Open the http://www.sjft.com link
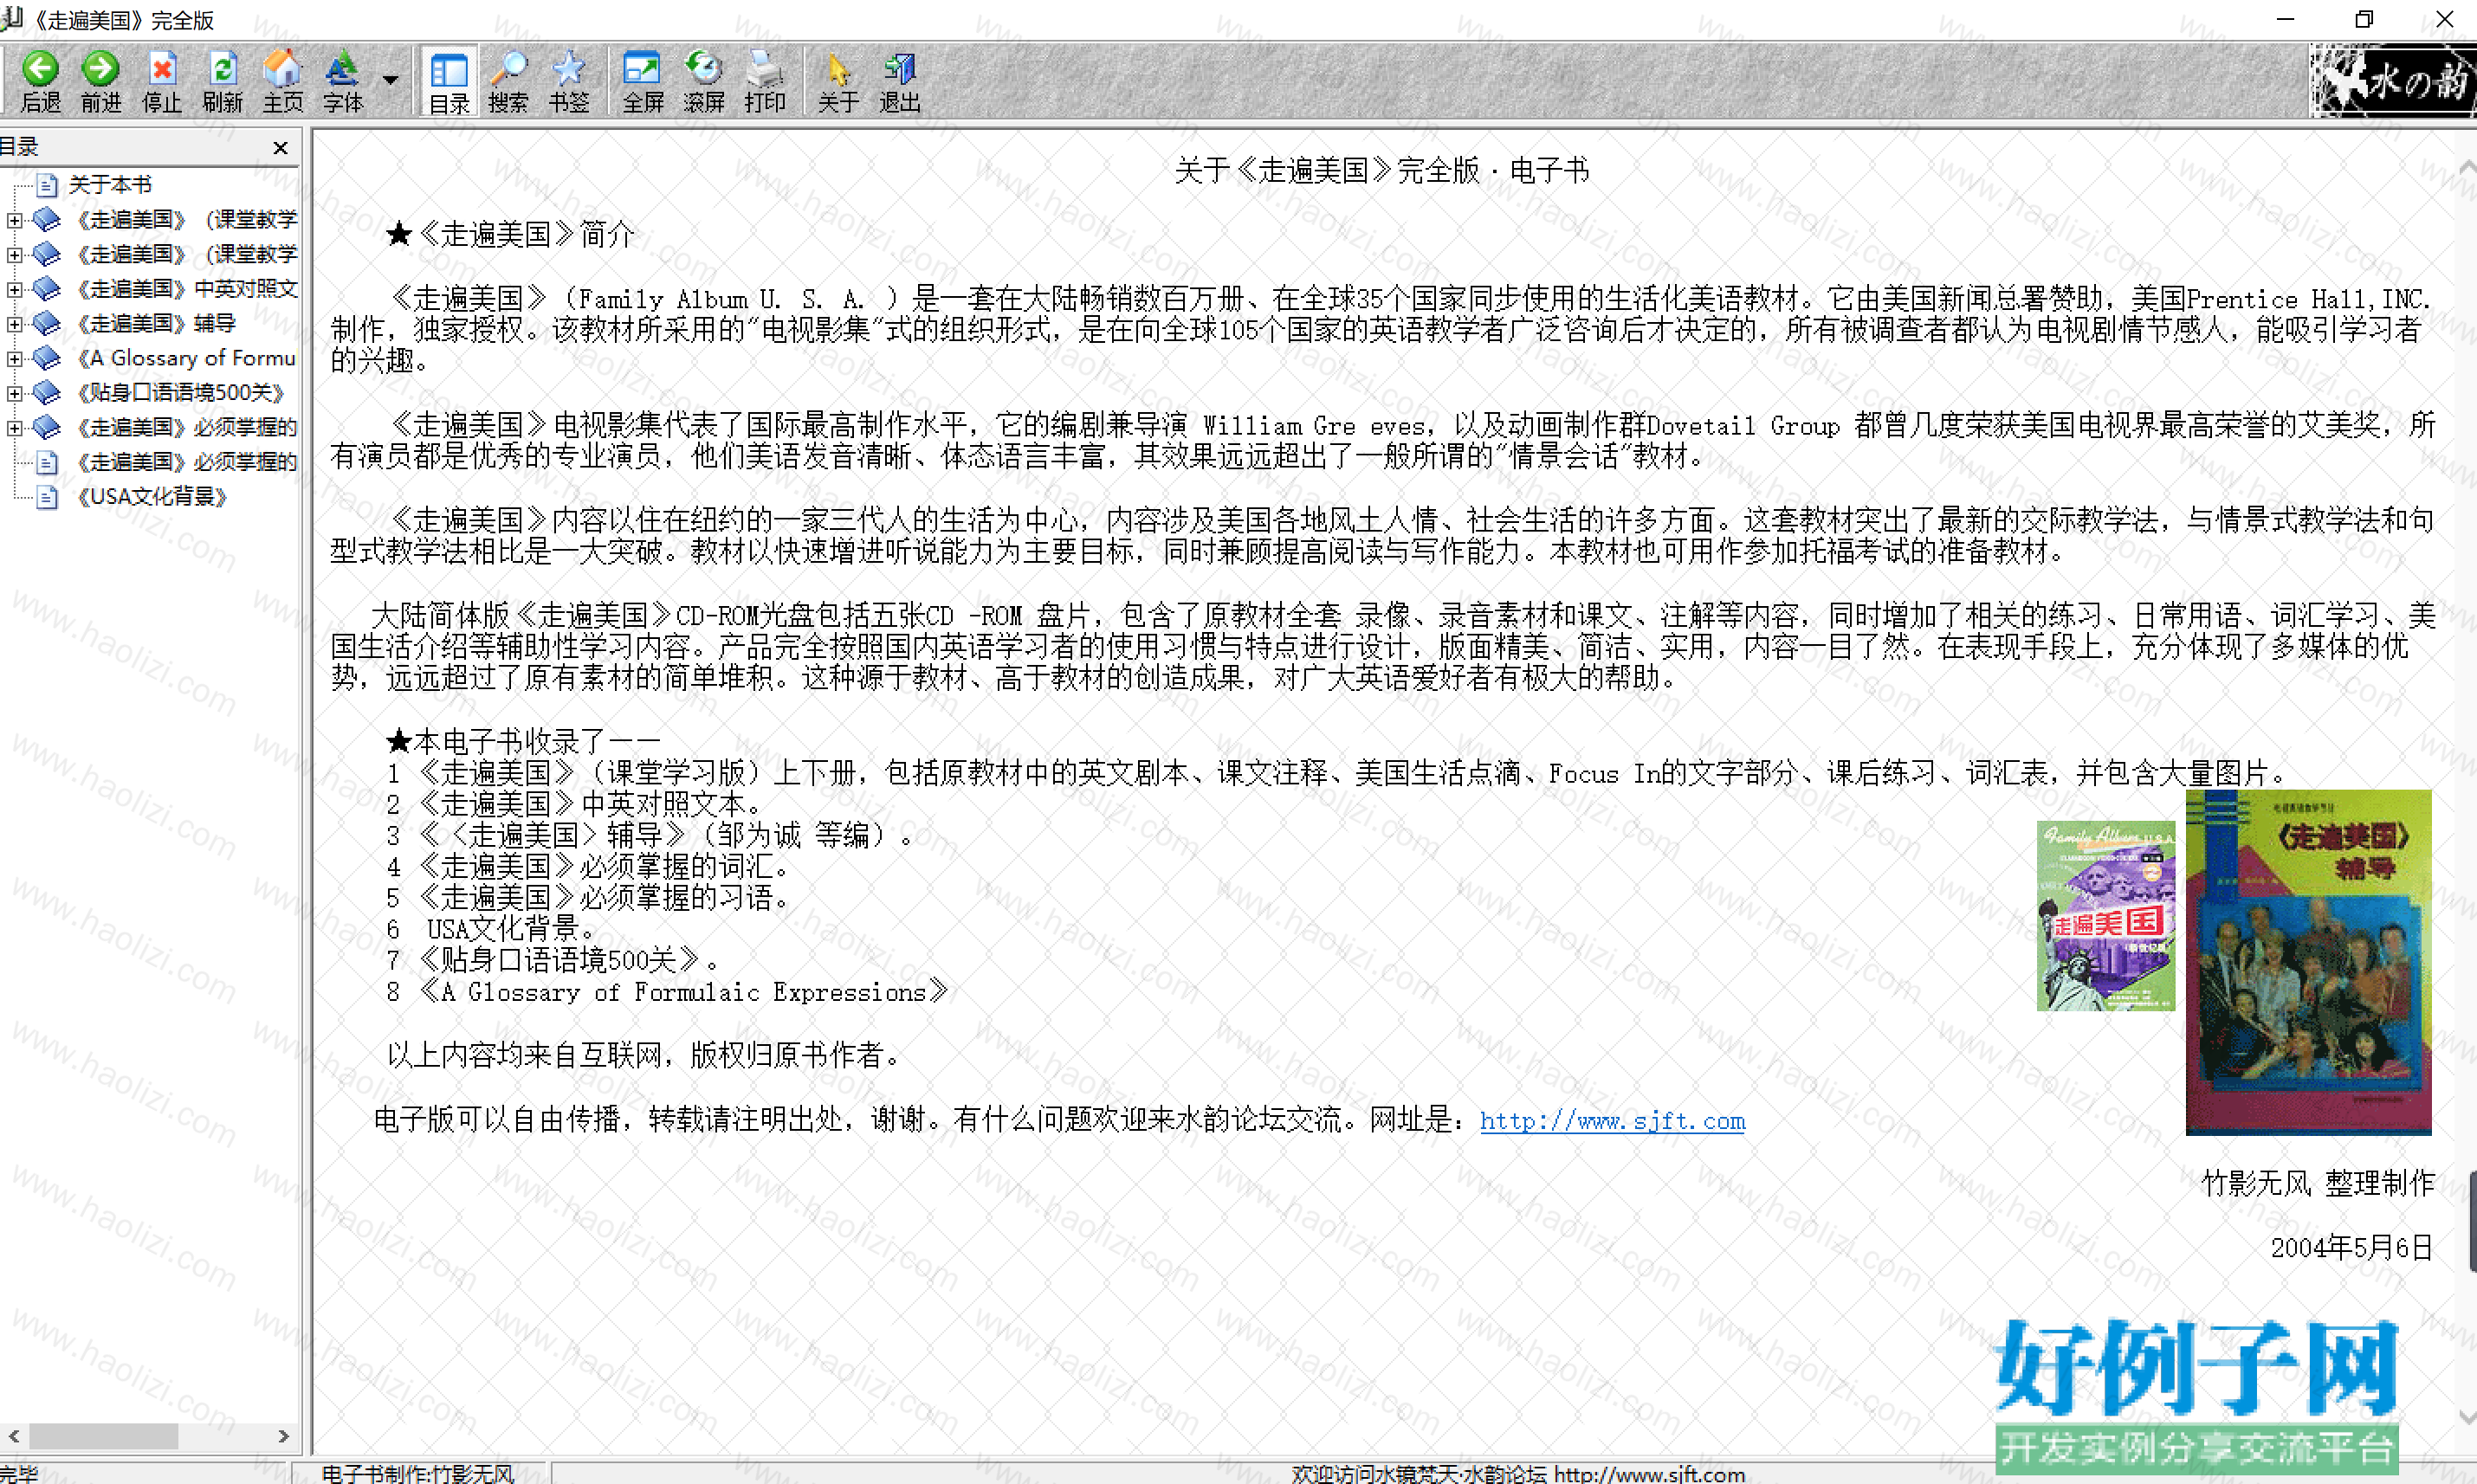Screen dimensions: 2477x1484 pos(1612,1121)
